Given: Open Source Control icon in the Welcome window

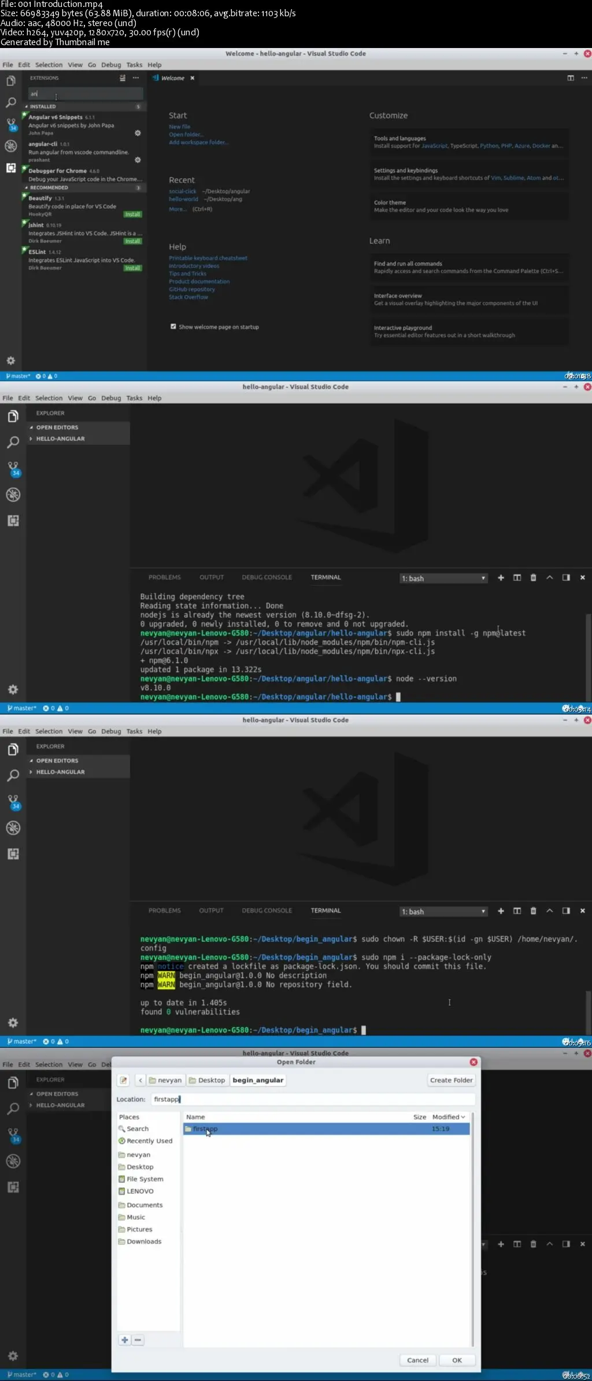Looking at the screenshot, I should click(12, 124).
